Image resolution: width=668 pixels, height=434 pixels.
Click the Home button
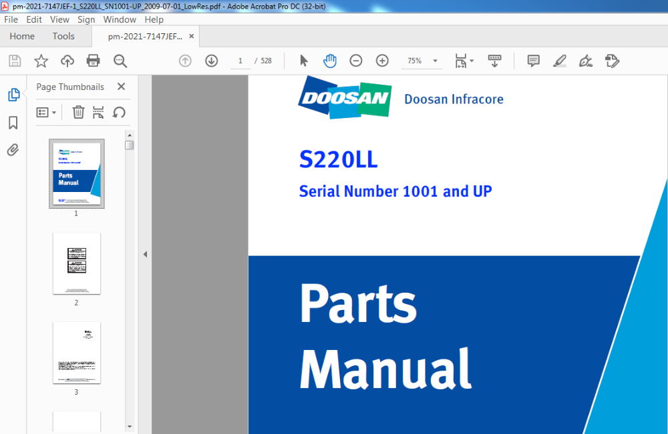[22, 36]
